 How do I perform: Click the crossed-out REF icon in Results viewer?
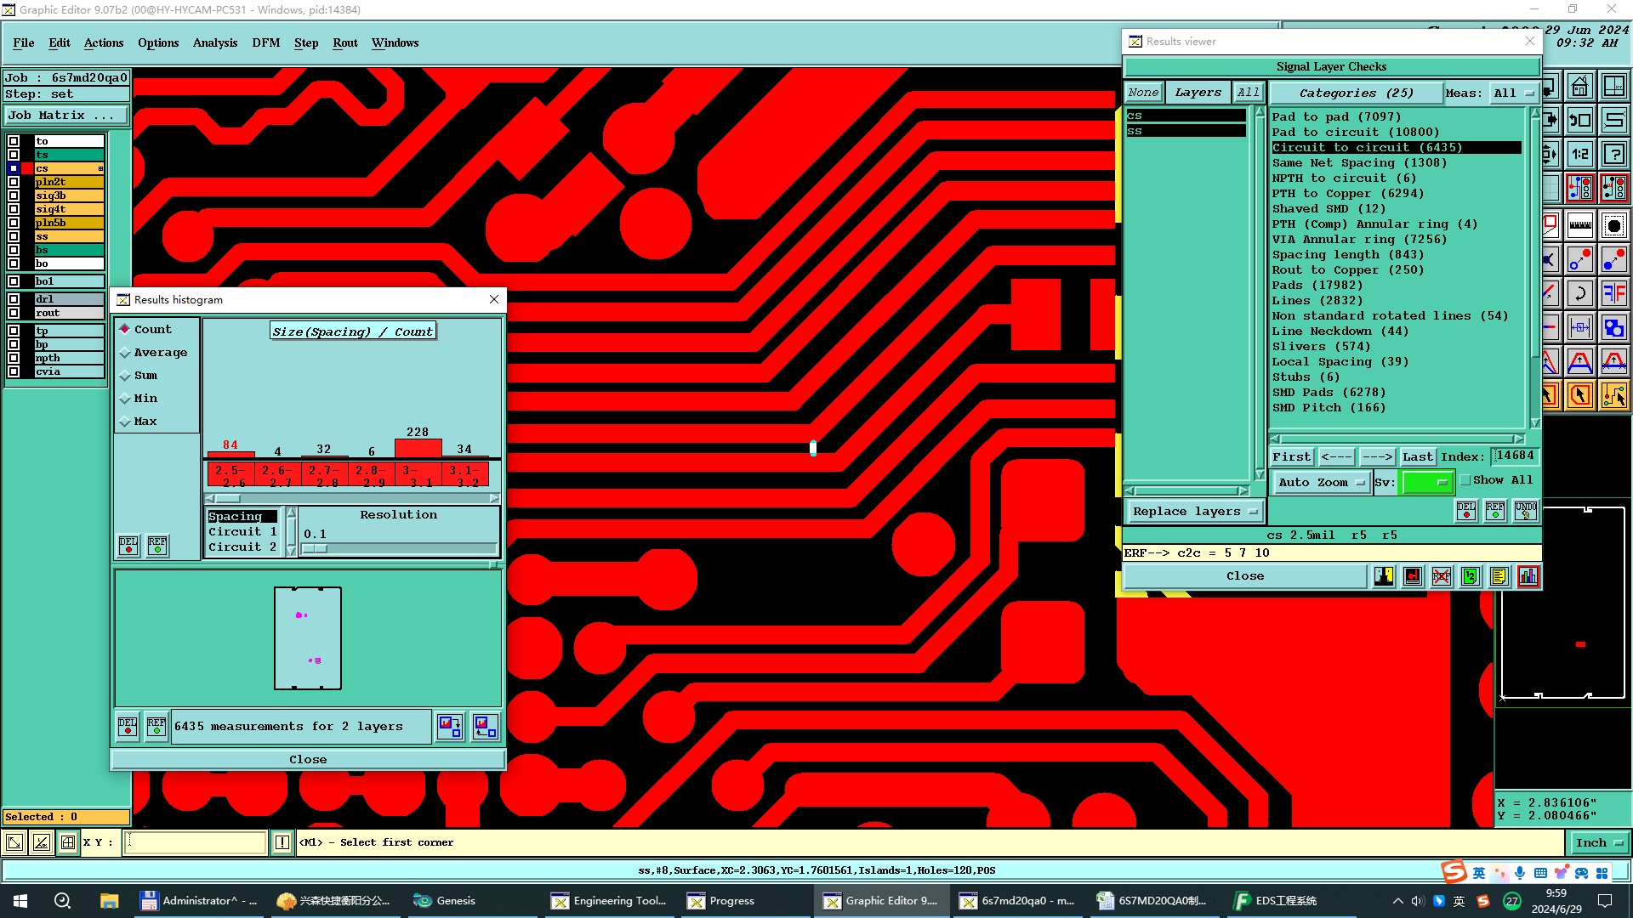pos(1441,576)
